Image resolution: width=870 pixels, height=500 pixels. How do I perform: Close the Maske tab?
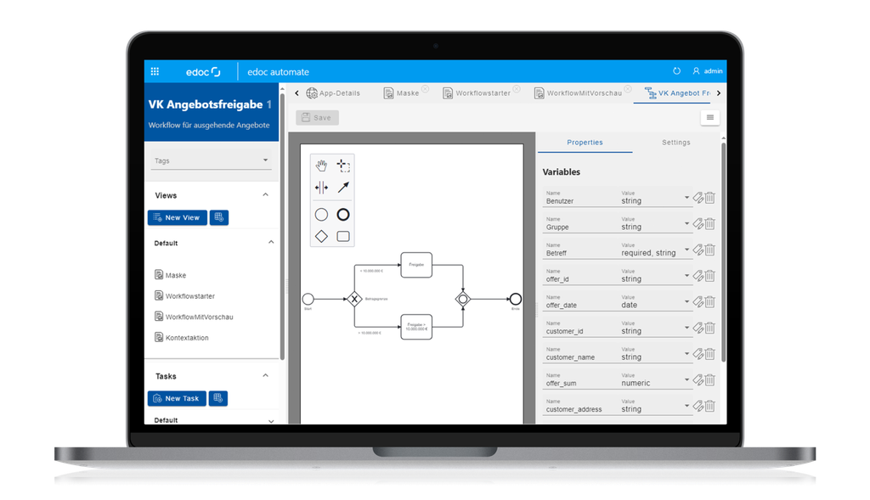click(425, 88)
